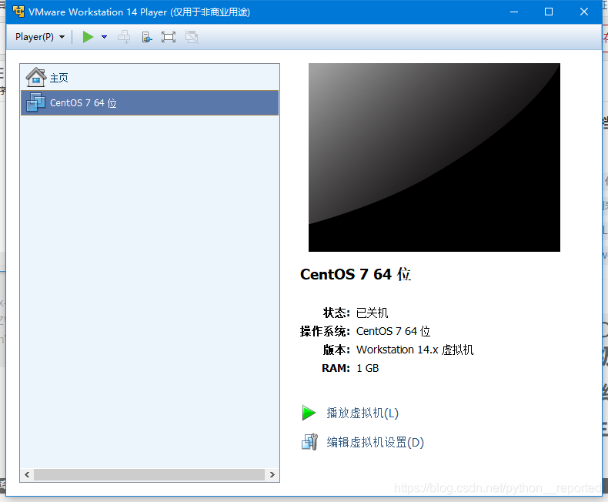The image size is (608, 502).
Task: Minimize the VMware Player window
Action: [514, 12]
